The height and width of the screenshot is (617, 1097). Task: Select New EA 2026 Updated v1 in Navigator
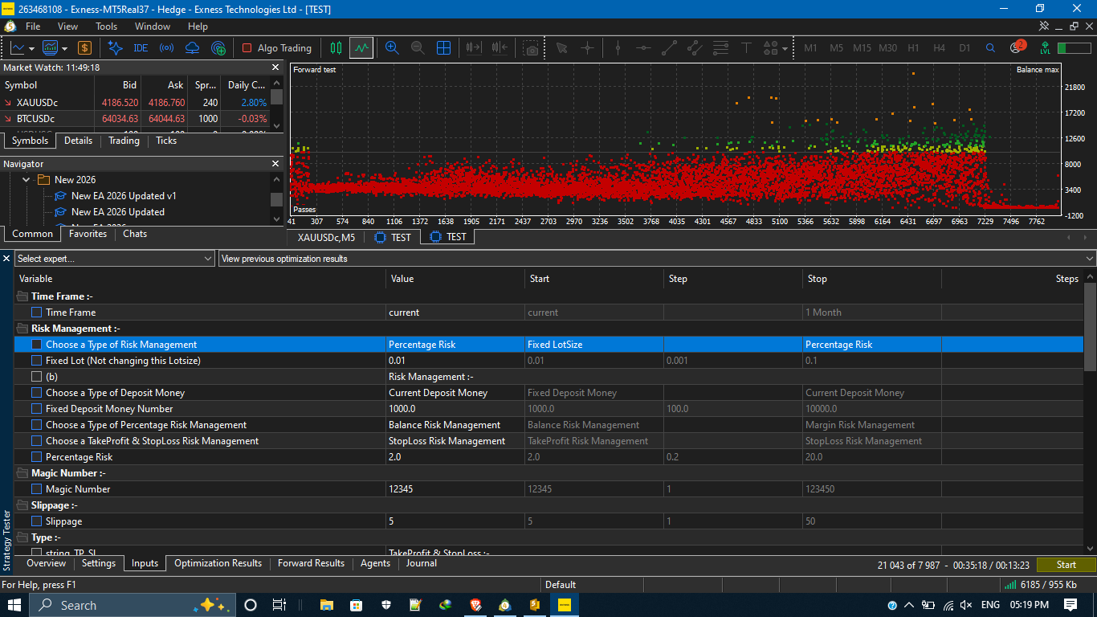[124, 196]
